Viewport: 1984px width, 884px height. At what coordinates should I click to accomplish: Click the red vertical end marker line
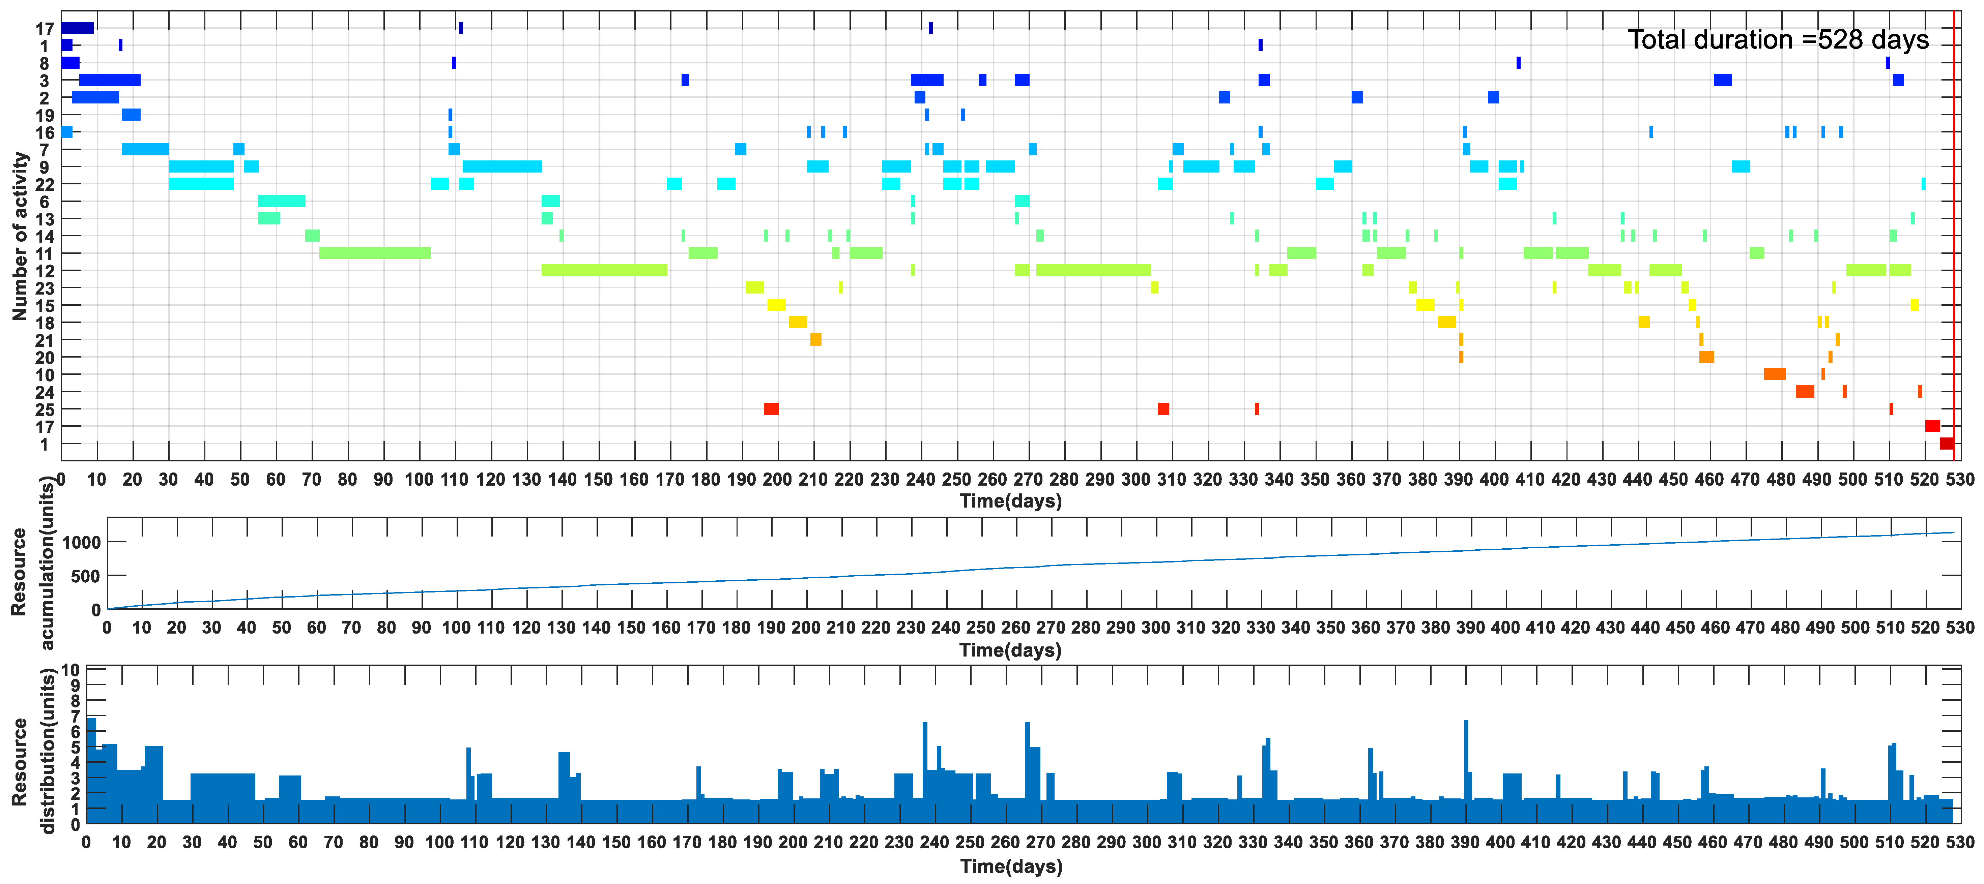(x=1954, y=231)
